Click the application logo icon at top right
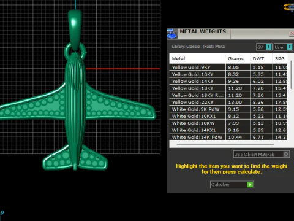This screenshot has height=221, width=294. 289,7
